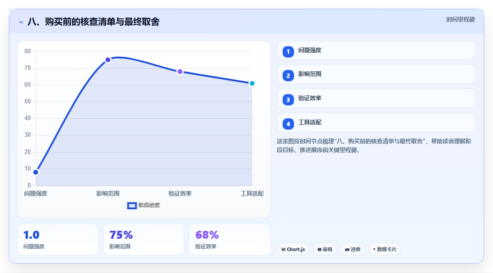The height and width of the screenshot is (273, 493).
Task: Open the 验证效率 milestone row
Action: click(376, 98)
